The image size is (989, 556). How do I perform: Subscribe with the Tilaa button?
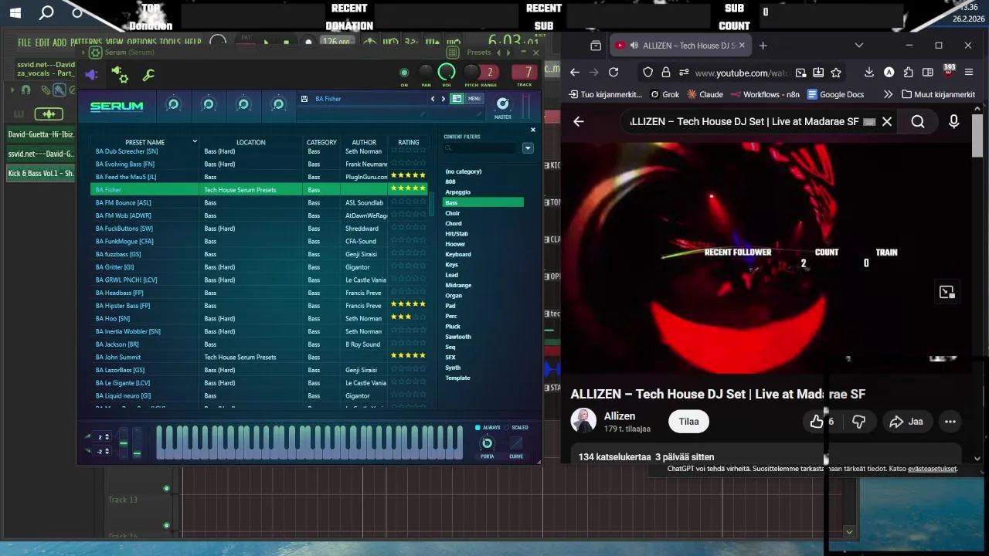point(688,422)
